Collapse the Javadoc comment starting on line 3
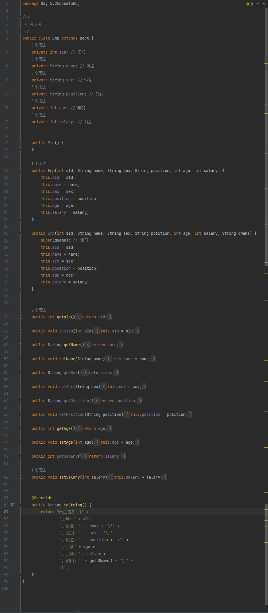Image resolution: width=268 pixels, height=613 pixels. [20, 17]
